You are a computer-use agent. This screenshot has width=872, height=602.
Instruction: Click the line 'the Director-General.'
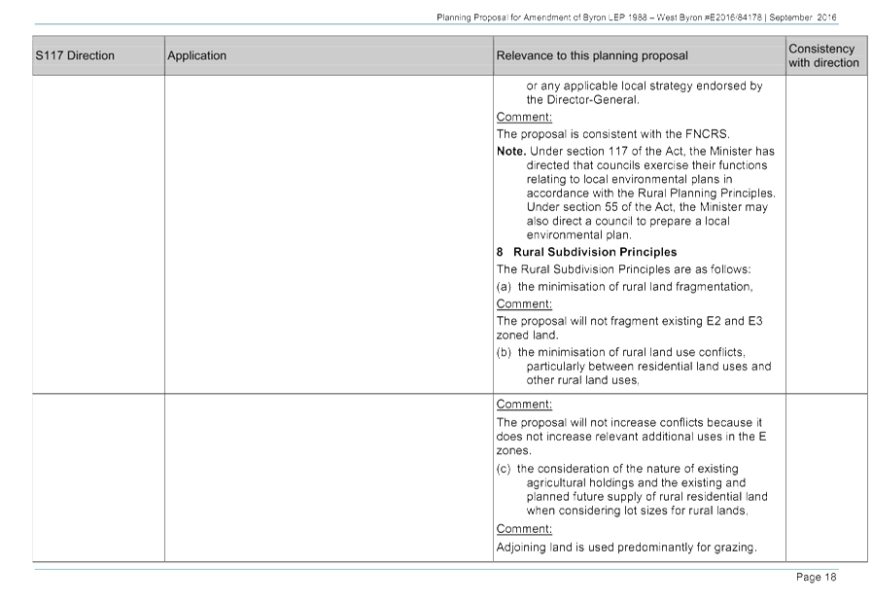(x=583, y=100)
